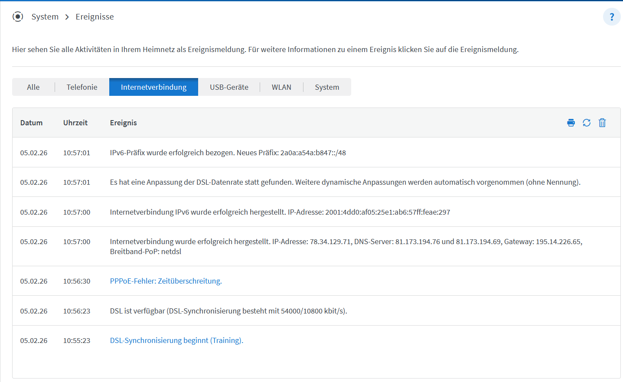Open the PPPoE-Fehler: Zeitüberschreitung link
The width and height of the screenshot is (623, 382).
click(x=166, y=281)
